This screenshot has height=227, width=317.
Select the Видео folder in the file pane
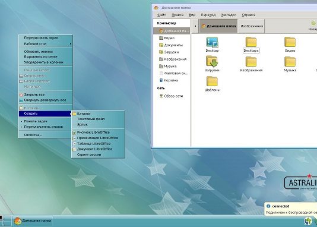pyautogui.click(x=290, y=45)
